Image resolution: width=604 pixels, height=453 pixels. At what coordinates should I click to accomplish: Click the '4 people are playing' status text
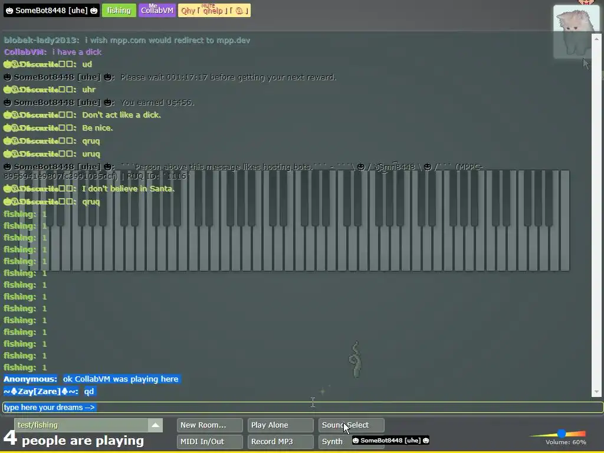pyautogui.click(x=74, y=439)
